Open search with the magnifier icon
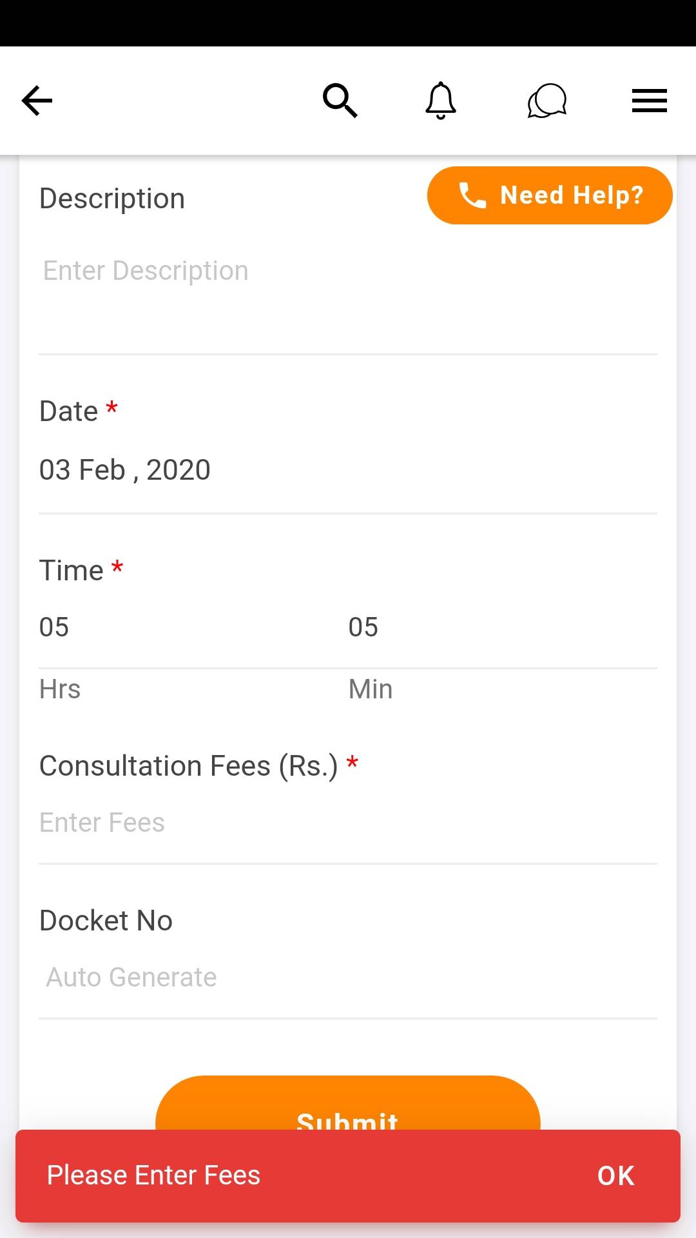The width and height of the screenshot is (696, 1238). click(x=340, y=101)
